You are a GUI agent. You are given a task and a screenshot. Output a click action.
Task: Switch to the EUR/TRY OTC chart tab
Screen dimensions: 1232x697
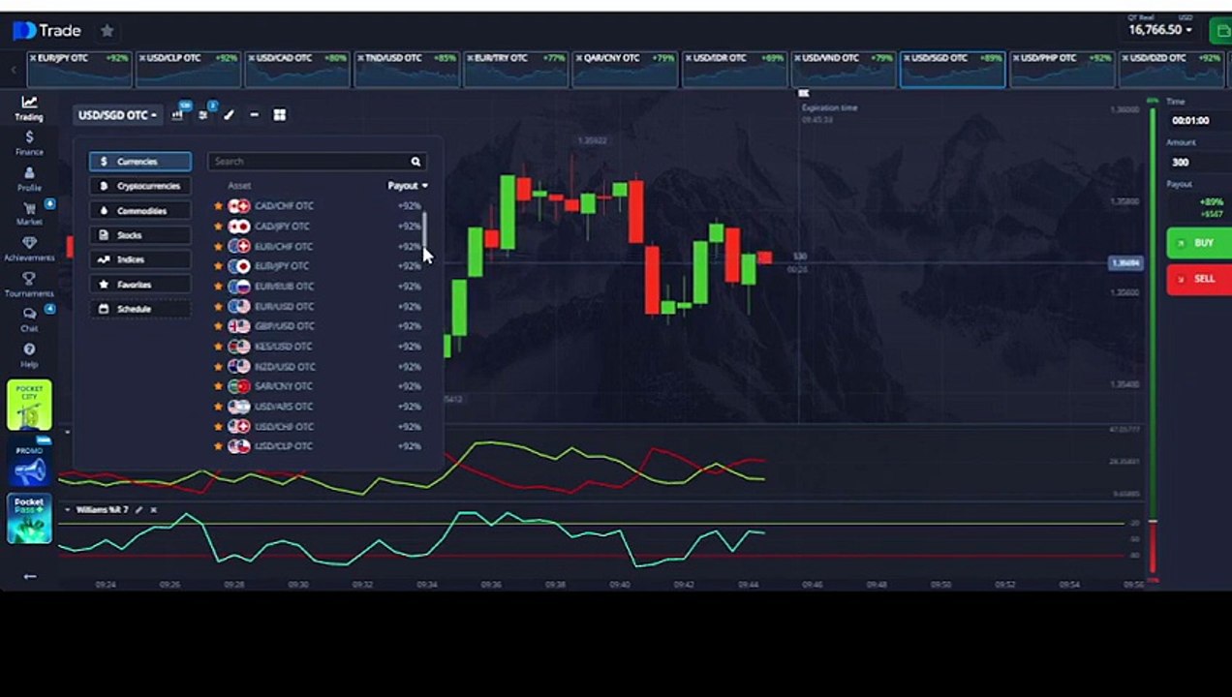click(x=515, y=69)
